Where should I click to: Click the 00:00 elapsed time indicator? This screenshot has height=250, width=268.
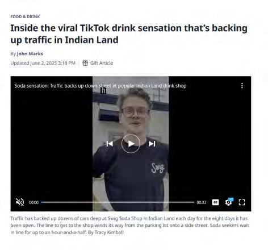click(33, 202)
